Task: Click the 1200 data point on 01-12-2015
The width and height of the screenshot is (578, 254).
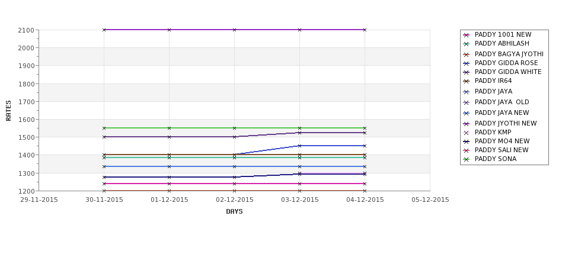Action: tap(169, 191)
